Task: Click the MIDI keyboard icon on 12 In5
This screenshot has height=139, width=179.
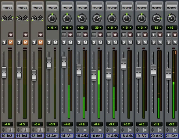Action: 41,130
